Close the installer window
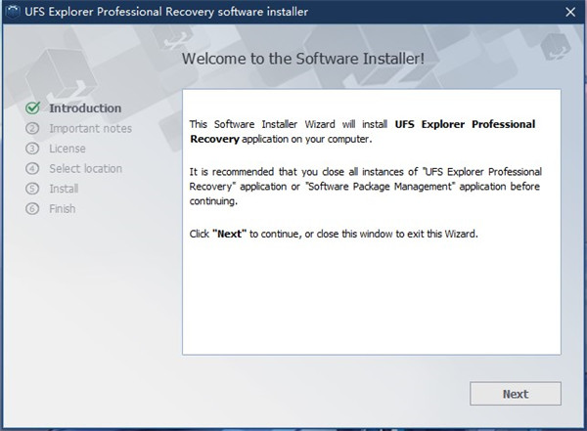 pos(569,12)
